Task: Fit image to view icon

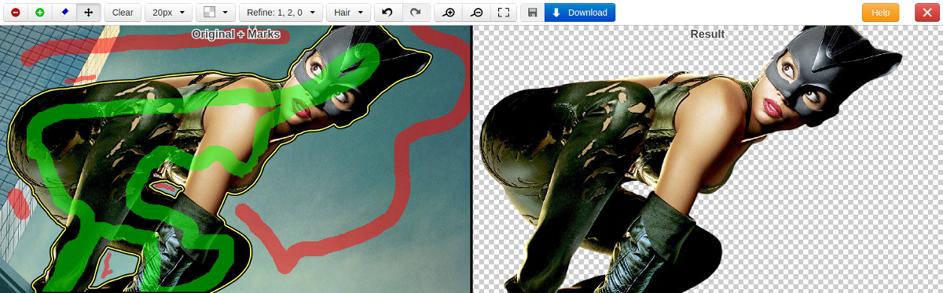Action: tap(504, 13)
